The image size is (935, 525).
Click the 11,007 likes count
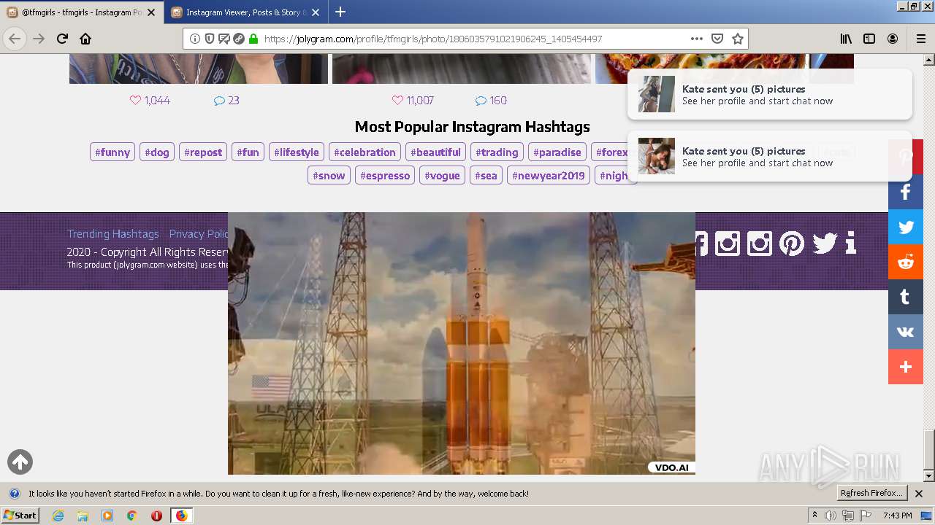point(413,101)
